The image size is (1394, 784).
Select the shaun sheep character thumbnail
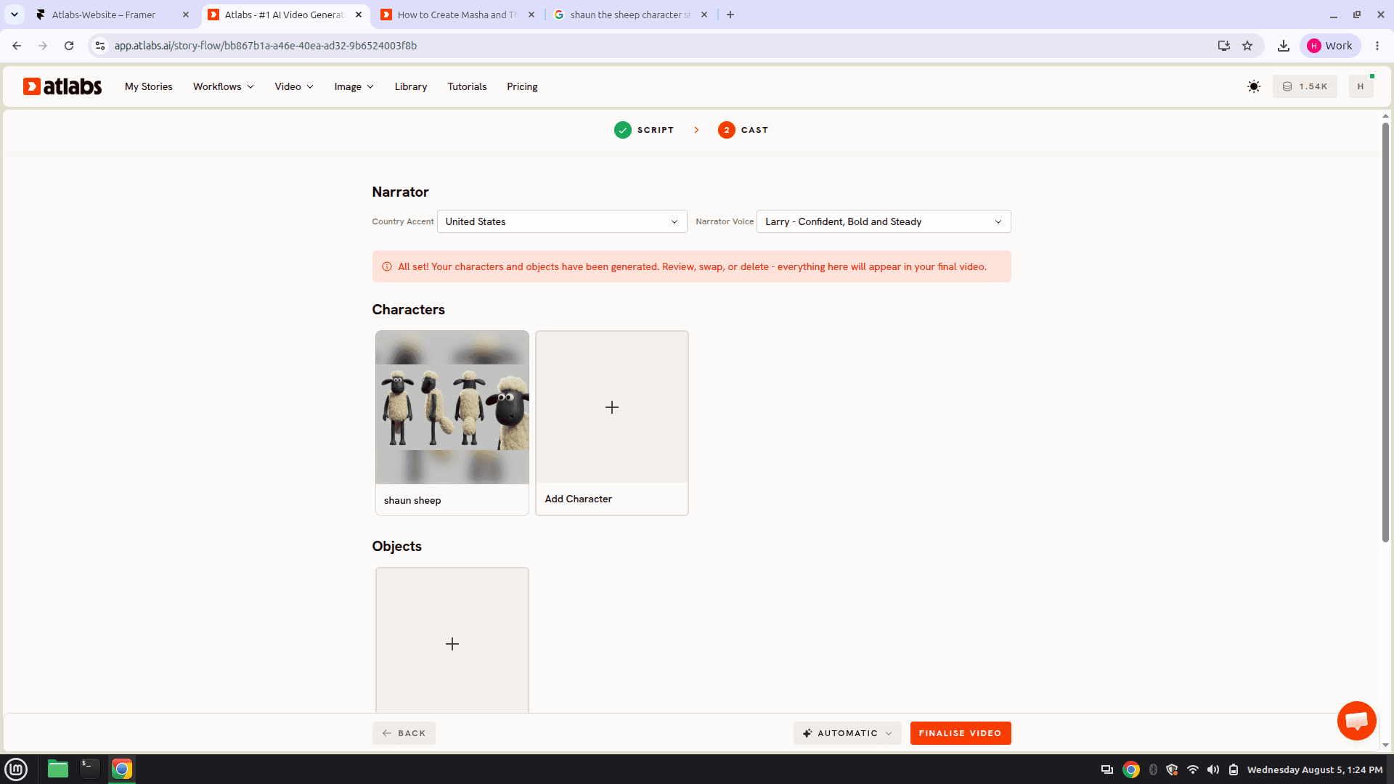(452, 407)
